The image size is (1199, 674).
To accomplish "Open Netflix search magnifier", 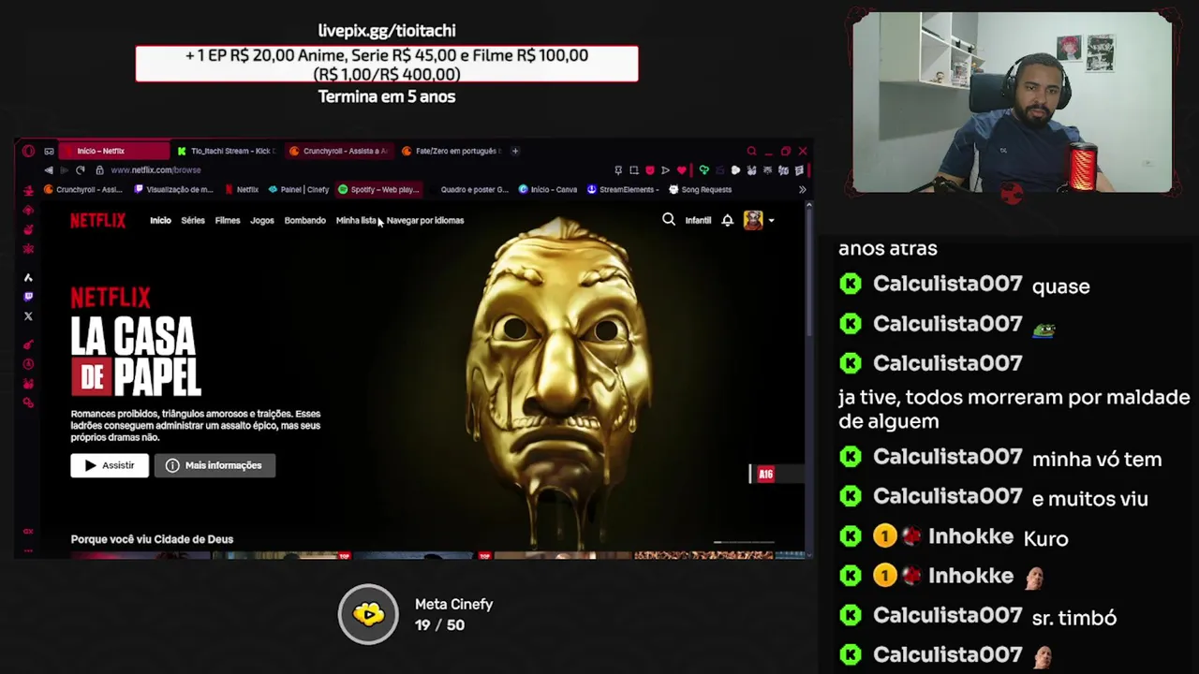I will (x=669, y=220).
